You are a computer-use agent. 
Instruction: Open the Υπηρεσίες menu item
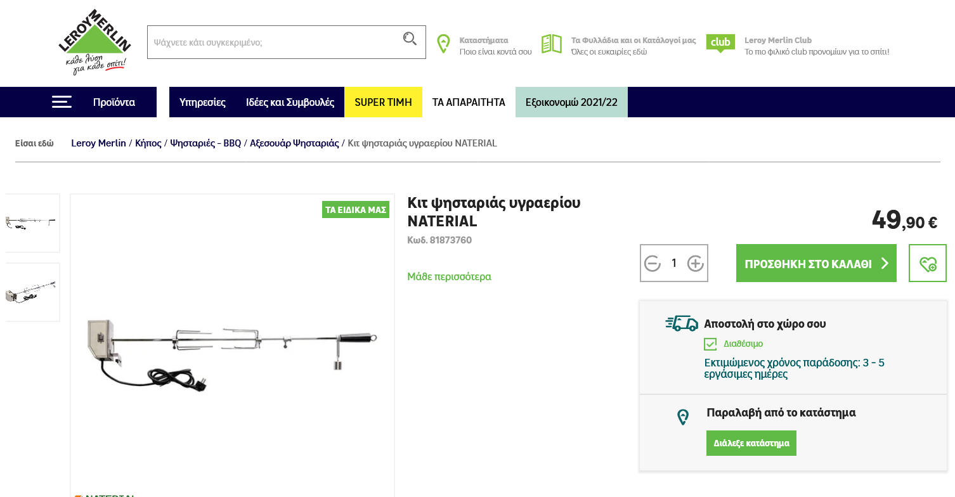point(202,102)
